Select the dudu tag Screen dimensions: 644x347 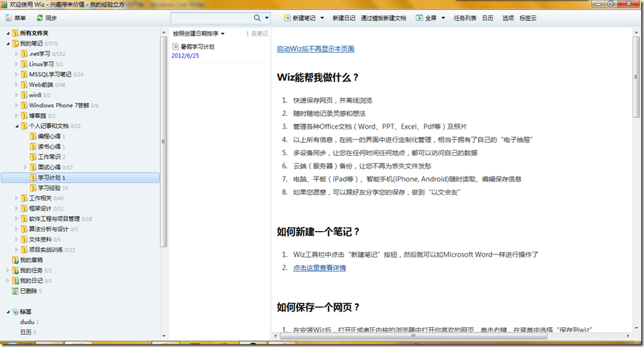click(27, 322)
